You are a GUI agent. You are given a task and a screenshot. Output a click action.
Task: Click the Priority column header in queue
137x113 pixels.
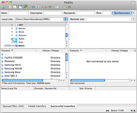(90, 88)
